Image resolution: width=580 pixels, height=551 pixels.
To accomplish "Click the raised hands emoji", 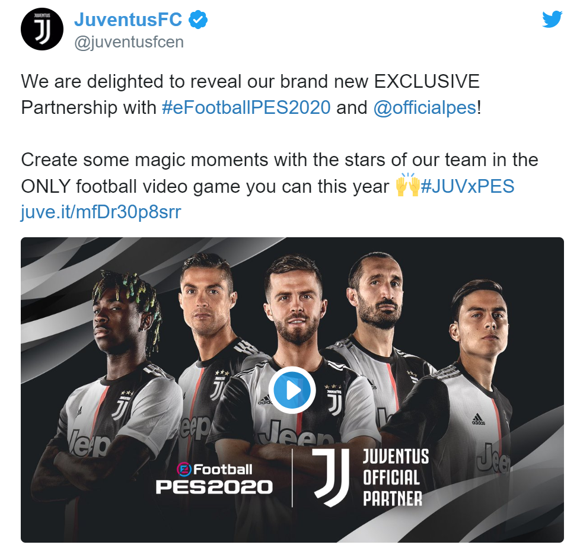I will tap(407, 185).
